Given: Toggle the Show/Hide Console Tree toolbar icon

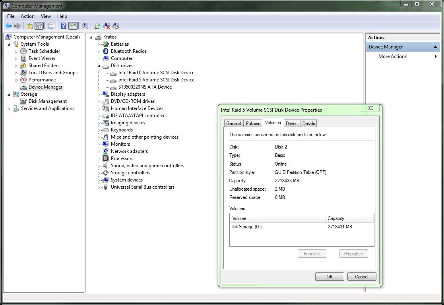Looking at the screenshot, I should pos(39,26).
